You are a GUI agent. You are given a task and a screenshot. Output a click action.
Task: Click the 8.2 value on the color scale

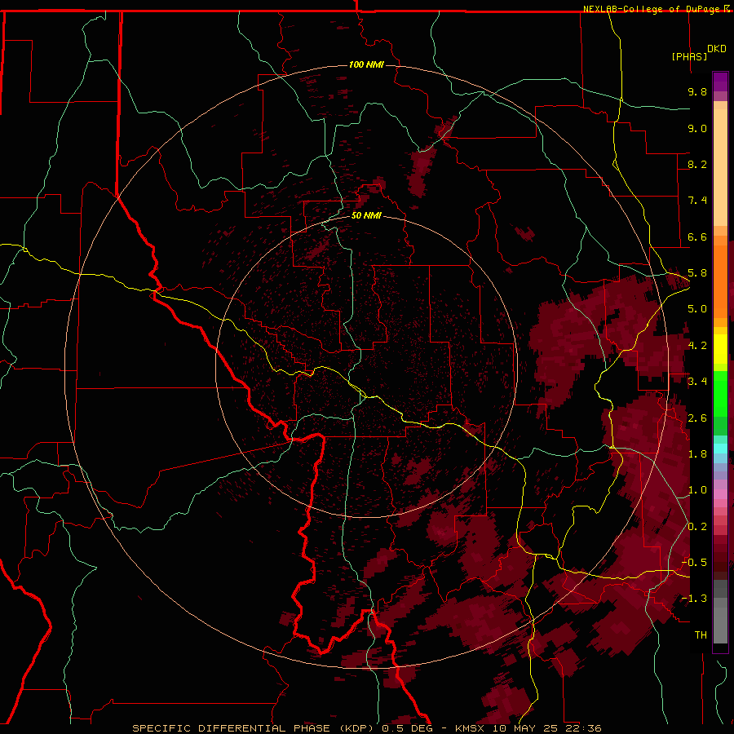(x=697, y=164)
